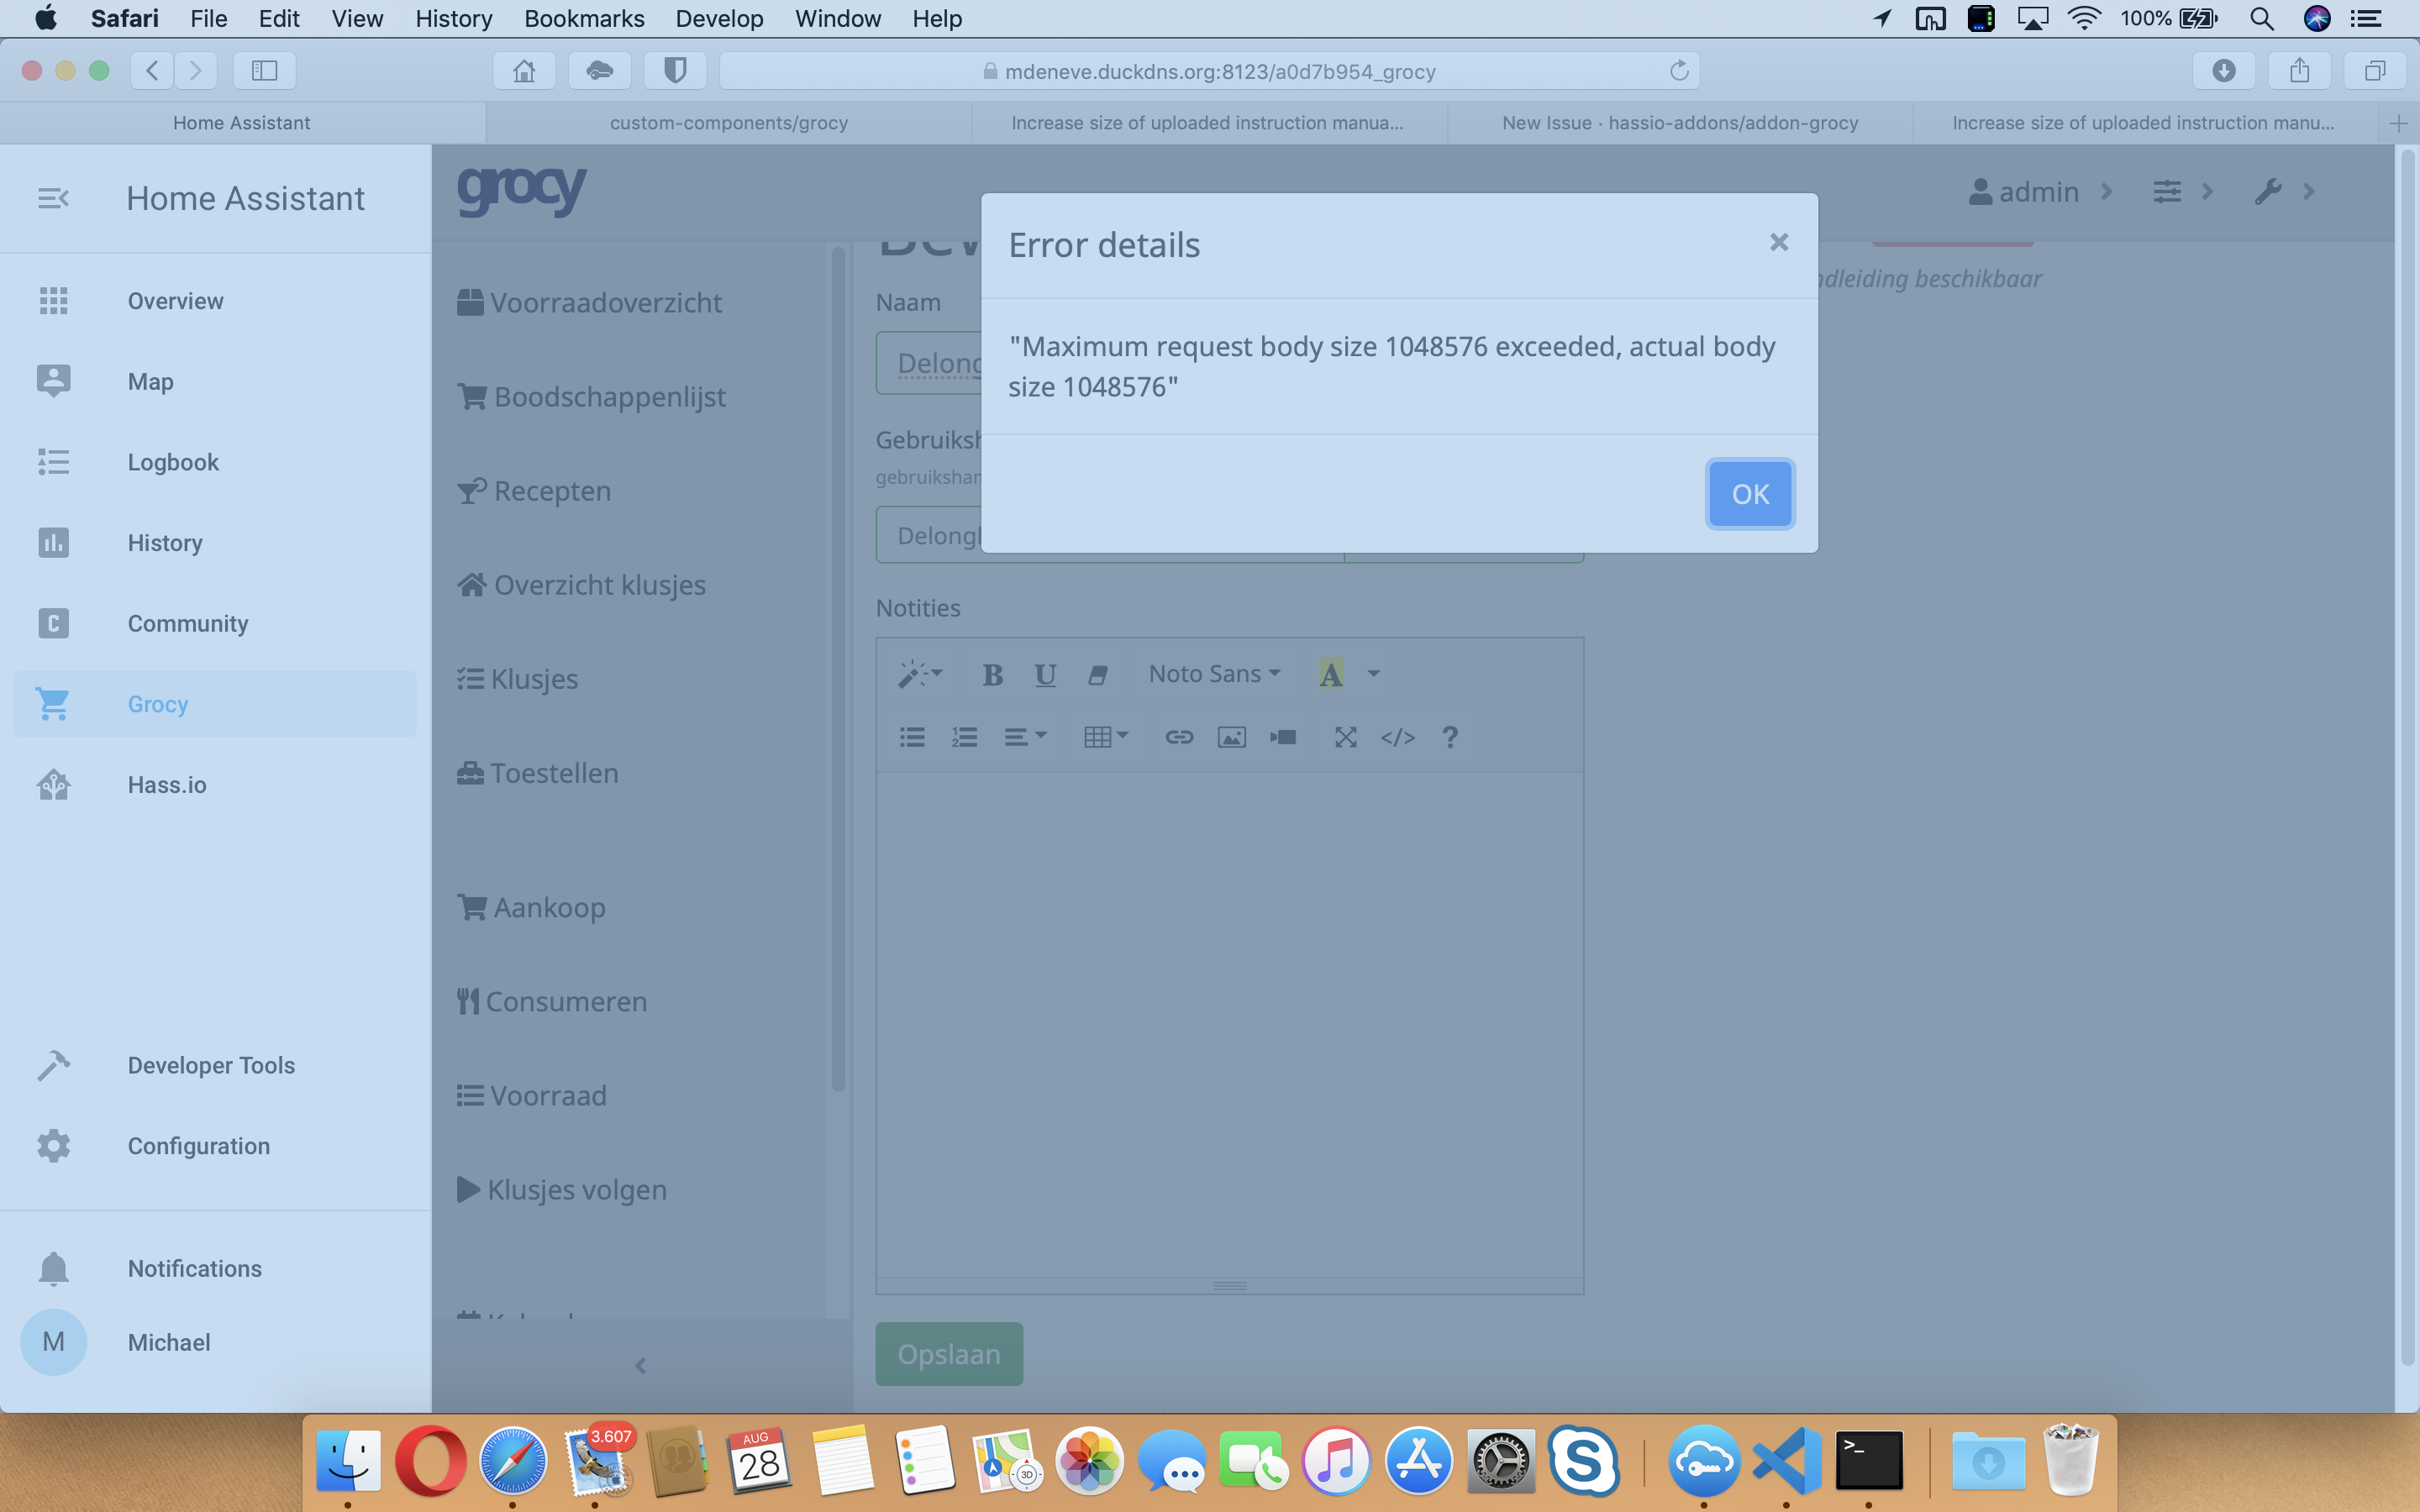Toggle code view in the notes editor

(x=1397, y=737)
